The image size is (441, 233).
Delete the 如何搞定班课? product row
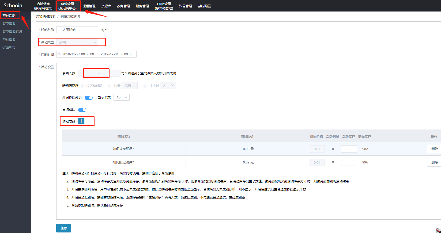click(x=434, y=149)
